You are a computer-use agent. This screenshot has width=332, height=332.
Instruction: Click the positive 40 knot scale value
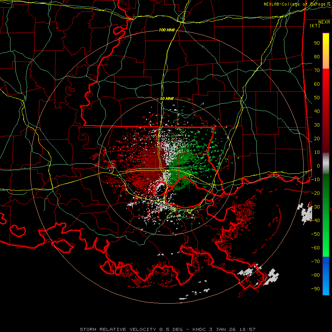317,111
